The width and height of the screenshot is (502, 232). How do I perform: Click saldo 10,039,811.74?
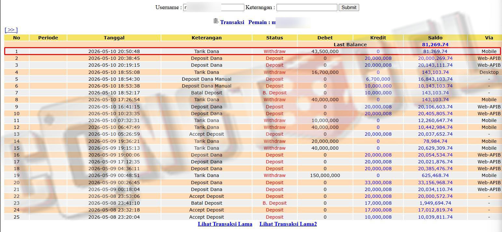tap(435, 217)
